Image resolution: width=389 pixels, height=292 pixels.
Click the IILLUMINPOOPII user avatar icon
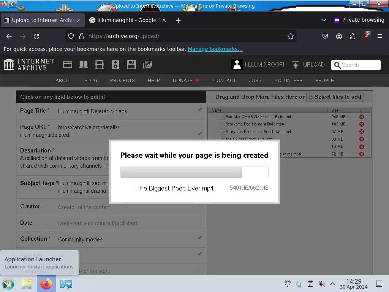point(237,65)
